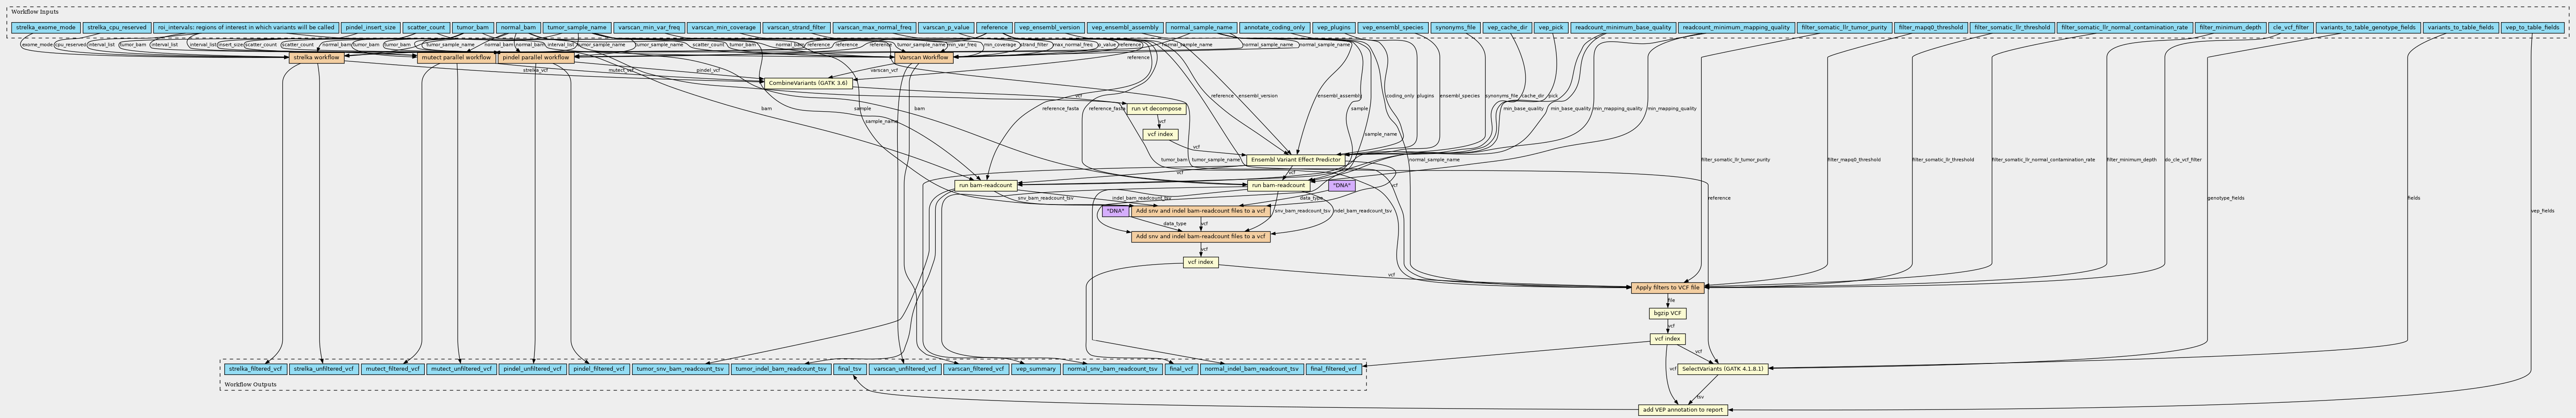Viewport: 2576px width, 418px height.
Task: Click the varscan_unfiltered_vcf output node
Action: [904, 369]
